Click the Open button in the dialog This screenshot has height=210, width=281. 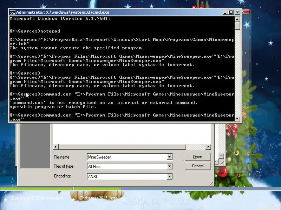click(x=198, y=157)
